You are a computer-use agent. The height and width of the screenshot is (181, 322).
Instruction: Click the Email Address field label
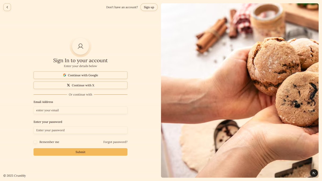coord(43,102)
